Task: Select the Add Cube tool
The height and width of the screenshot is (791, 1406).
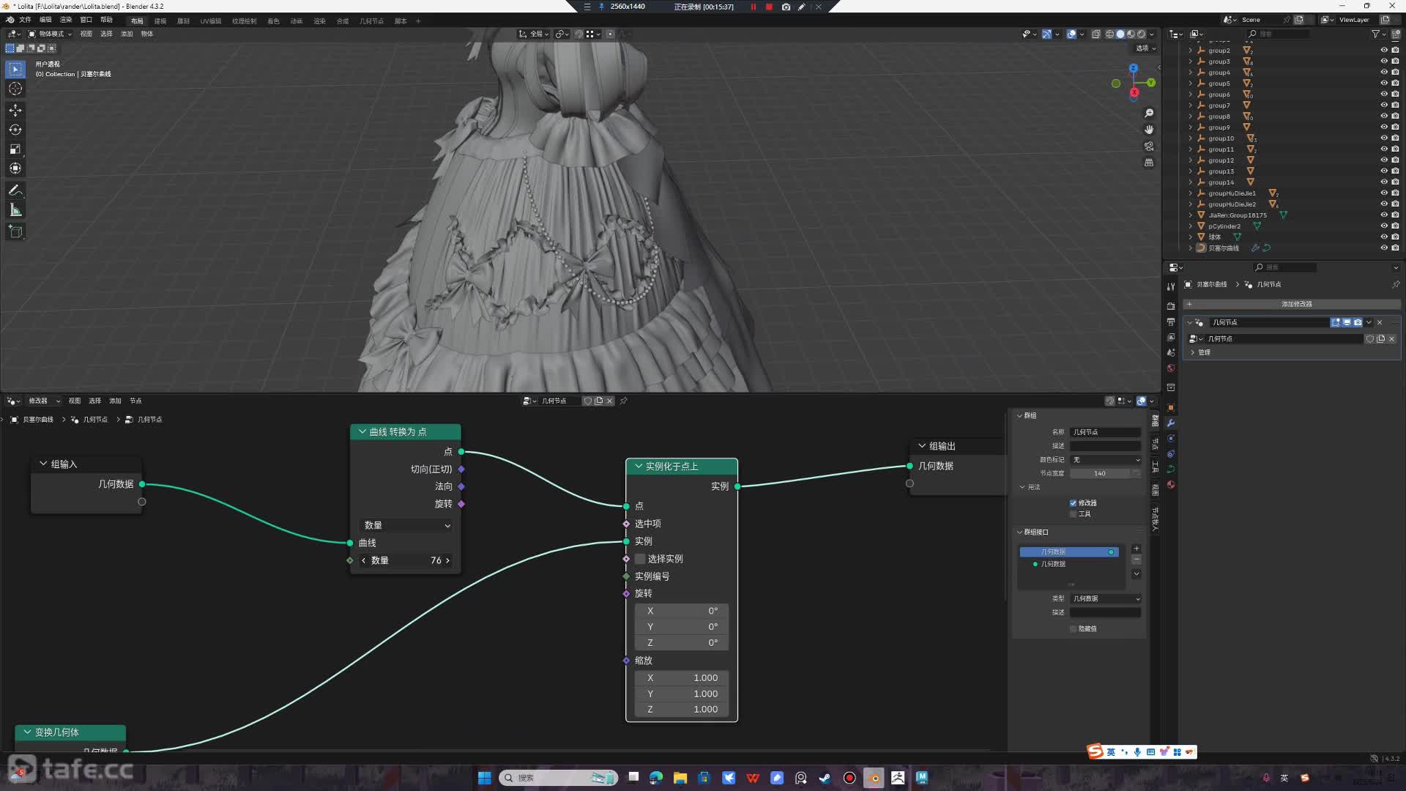Action: click(15, 232)
